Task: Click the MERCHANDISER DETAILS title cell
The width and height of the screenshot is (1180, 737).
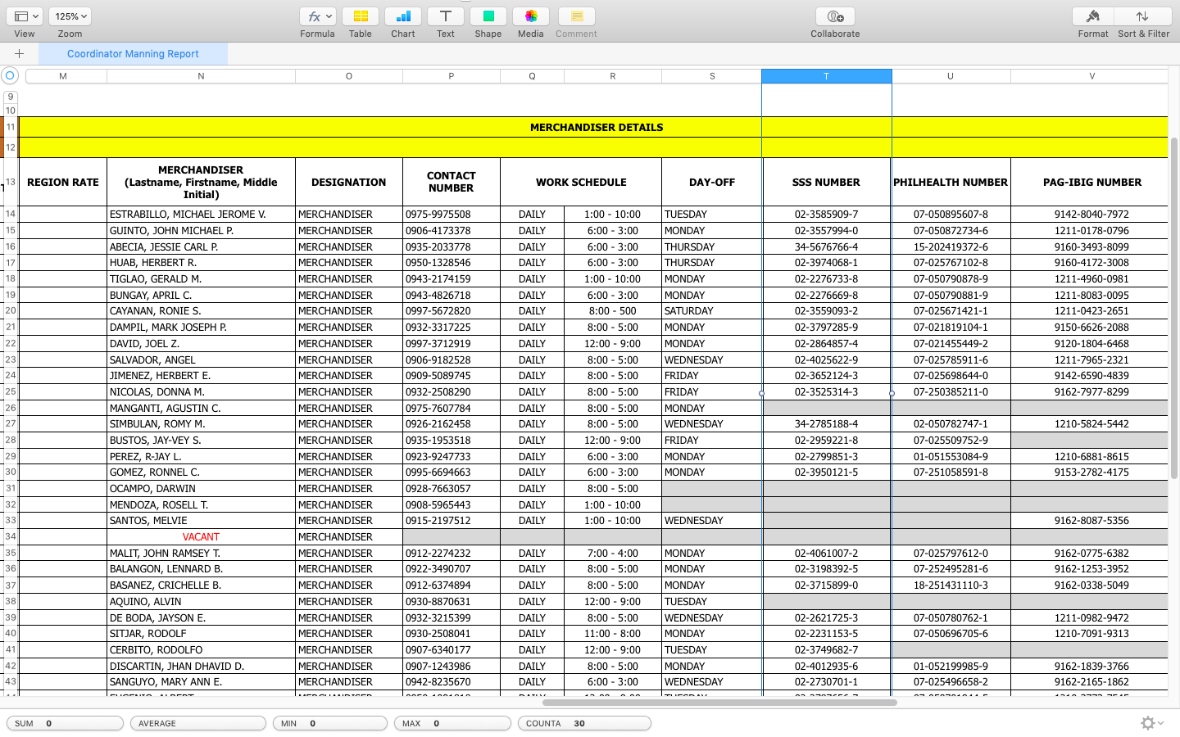Action: (x=597, y=127)
